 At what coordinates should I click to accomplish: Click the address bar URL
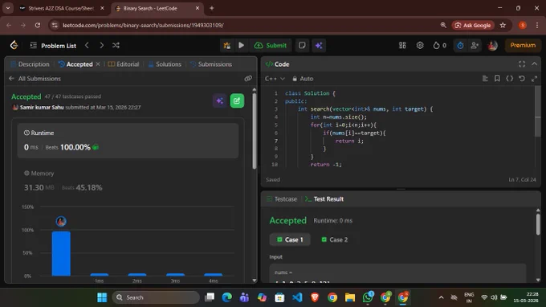(x=143, y=26)
